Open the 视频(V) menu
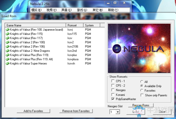The width and height of the screenshot is (176, 119). (x=52, y=10)
